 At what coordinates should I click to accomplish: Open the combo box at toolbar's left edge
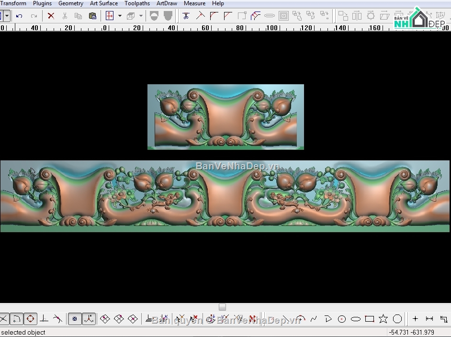pos(7,16)
